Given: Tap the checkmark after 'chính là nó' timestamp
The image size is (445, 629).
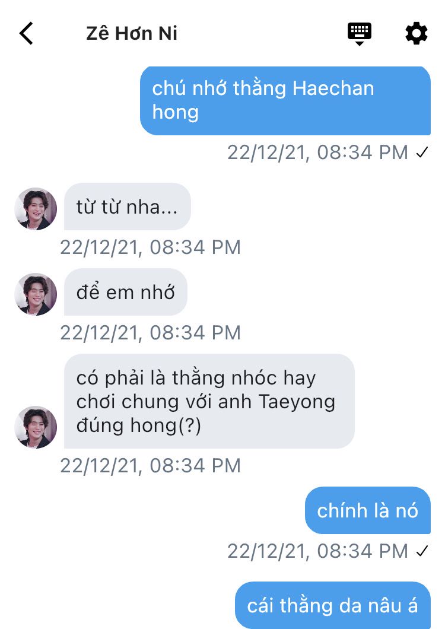Looking at the screenshot, I should pyautogui.click(x=422, y=551).
